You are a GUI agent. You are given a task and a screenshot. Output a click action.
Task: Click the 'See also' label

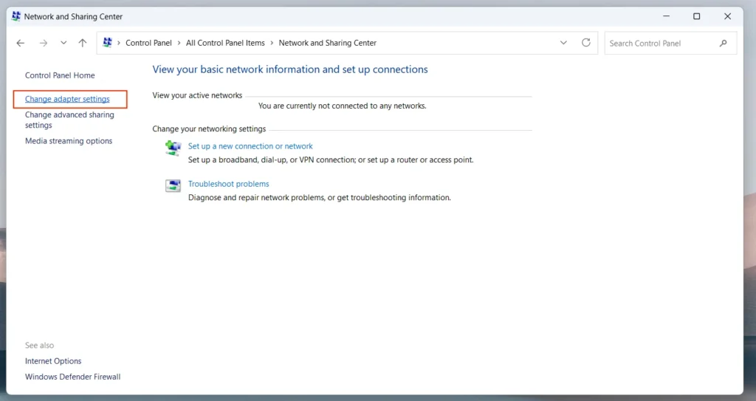[40, 346]
